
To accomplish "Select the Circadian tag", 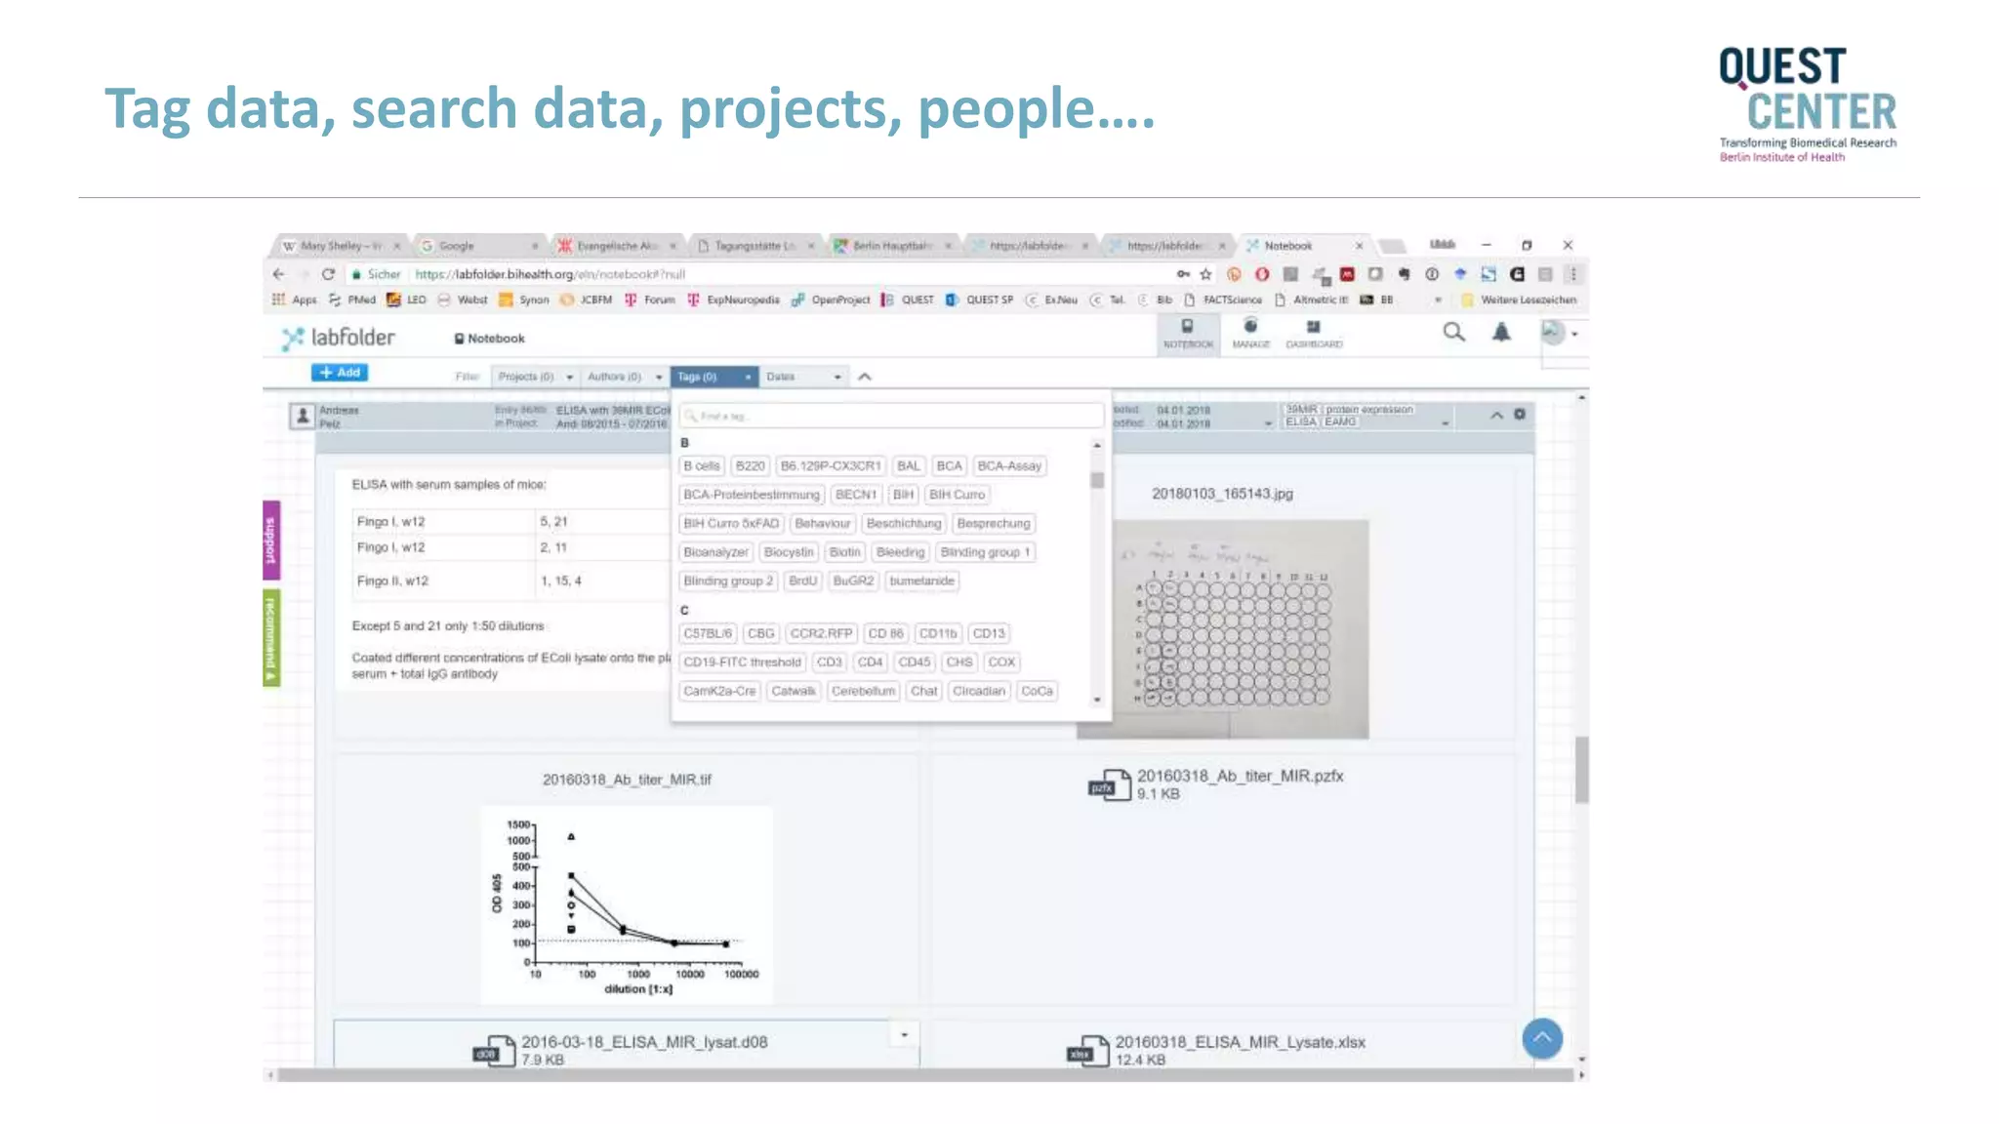I will coord(979,691).
